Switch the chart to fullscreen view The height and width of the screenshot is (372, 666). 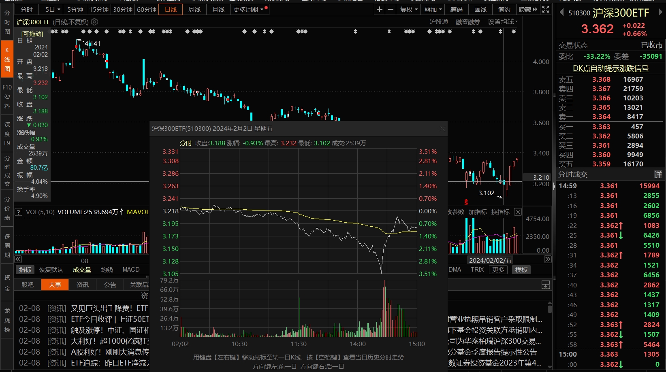click(546, 9)
